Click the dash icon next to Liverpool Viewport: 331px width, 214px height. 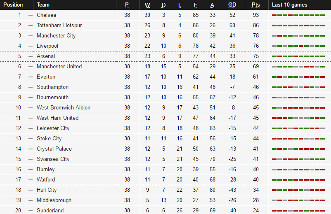point(31,46)
